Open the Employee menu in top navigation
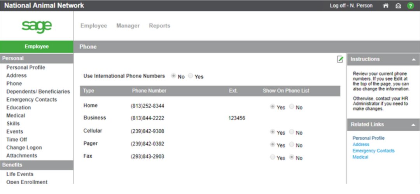 [94, 26]
